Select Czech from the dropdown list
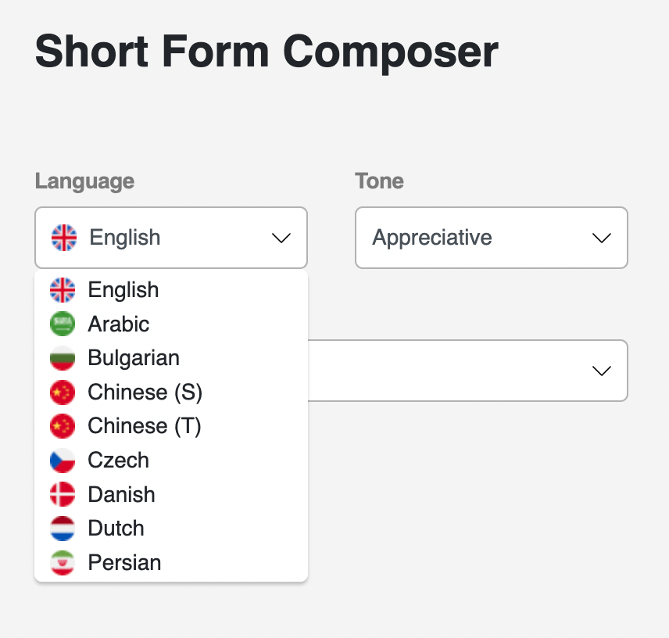This screenshot has width=669, height=638. pos(118,461)
